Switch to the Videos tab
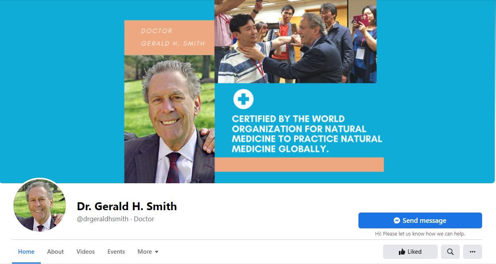Viewport: 496px width, 264px height. (x=86, y=252)
